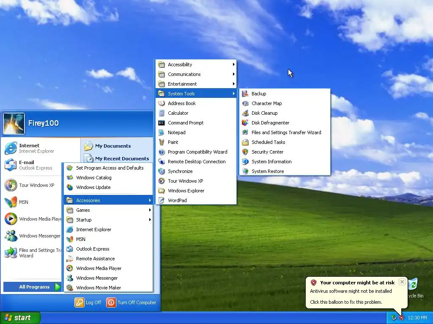Launch System Restore icon
This screenshot has width=433, height=324.
tap(245, 171)
